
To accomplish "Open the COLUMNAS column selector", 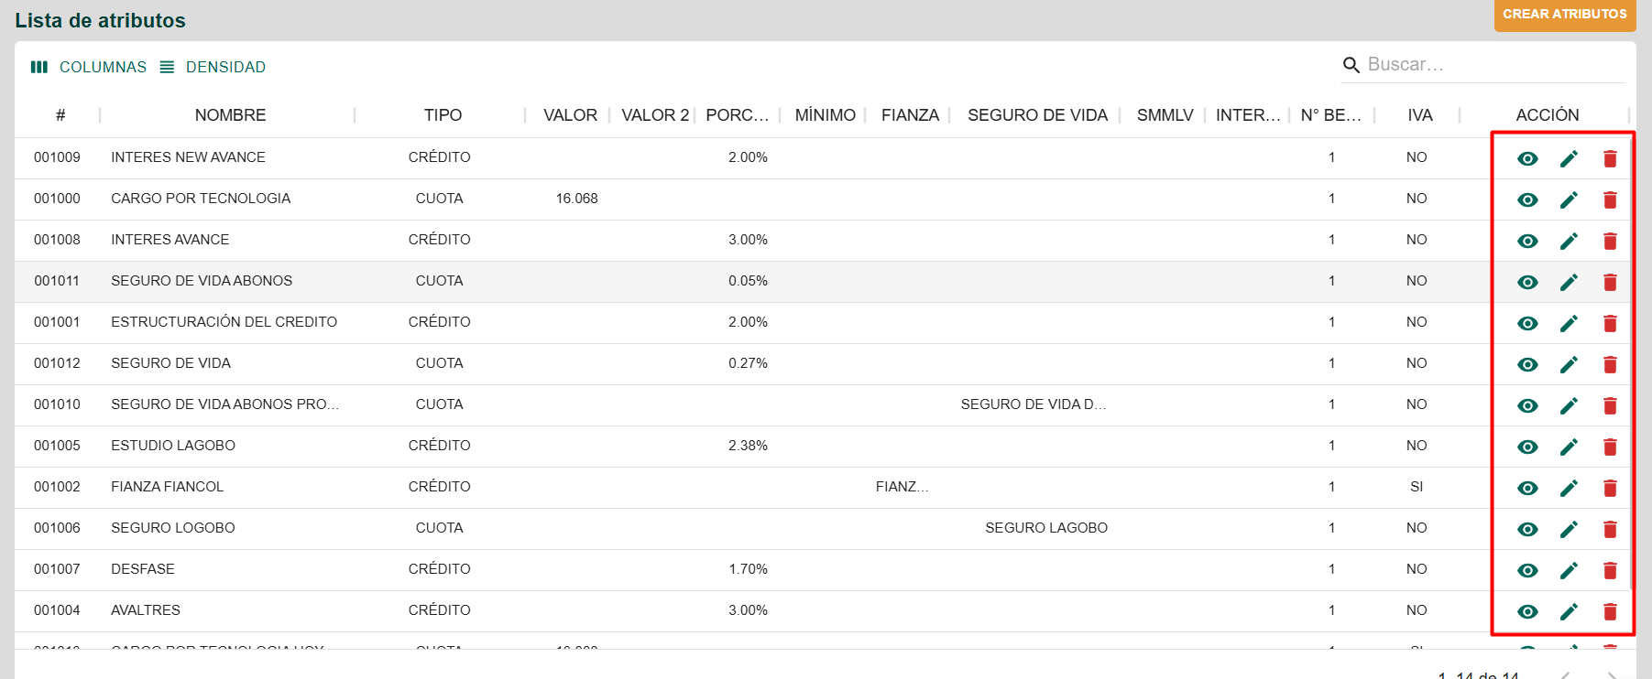I will pos(89,67).
